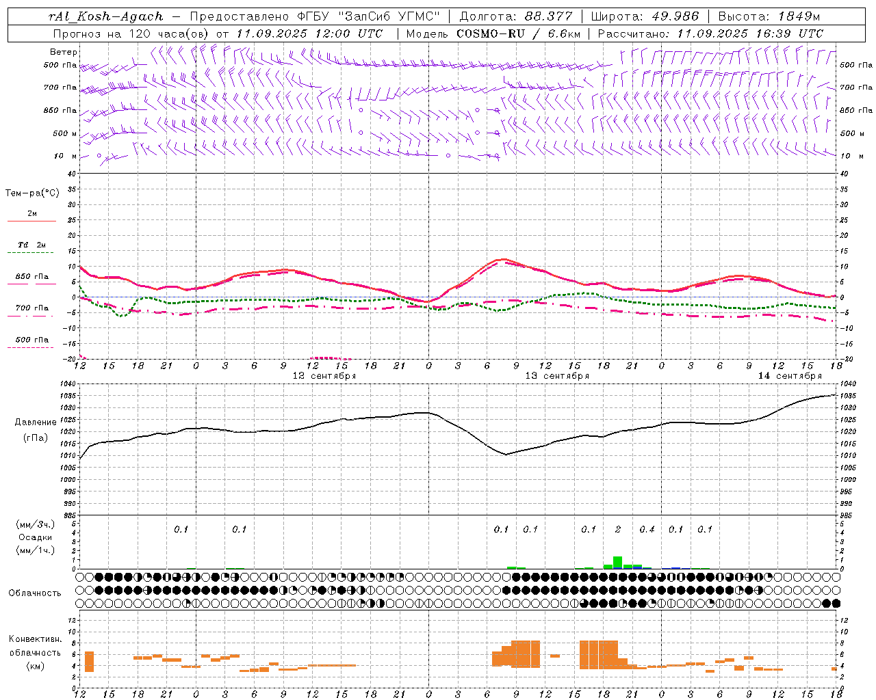Image resolution: width=876 pixels, height=700 pixels.
Task: Click the (мм/3ч.) precipitation unit label
Action: click(x=36, y=524)
